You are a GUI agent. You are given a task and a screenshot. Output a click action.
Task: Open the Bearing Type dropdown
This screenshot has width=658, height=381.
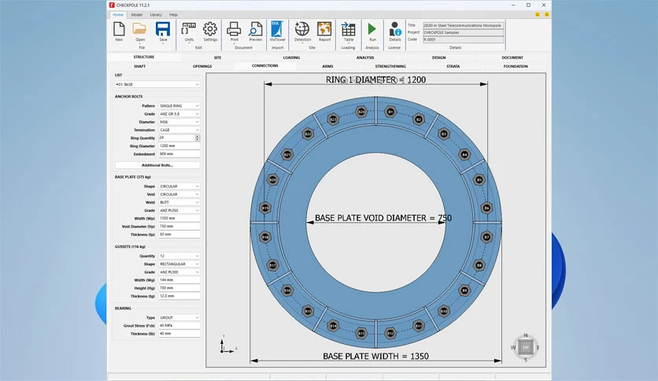[179, 318]
